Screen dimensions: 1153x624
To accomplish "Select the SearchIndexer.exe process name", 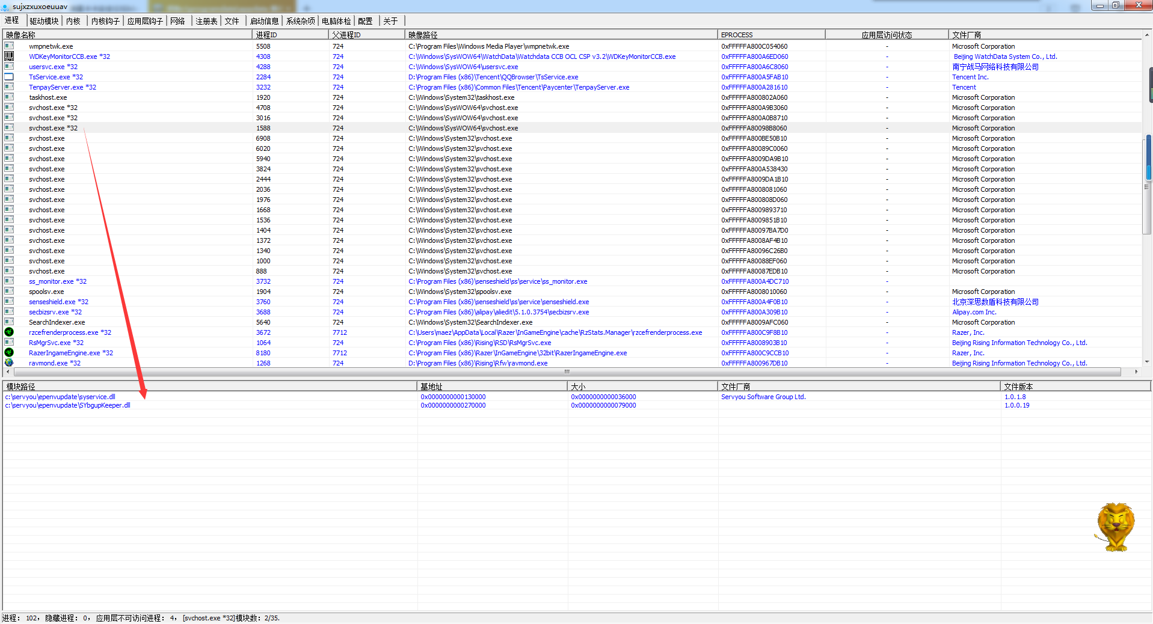I will (57, 322).
